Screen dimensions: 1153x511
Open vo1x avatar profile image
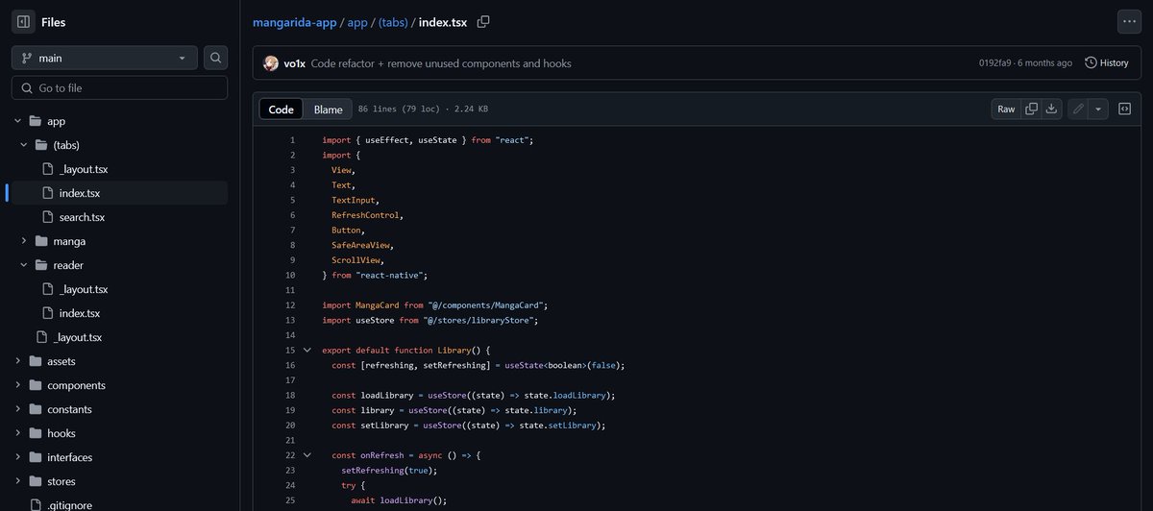(x=271, y=63)
